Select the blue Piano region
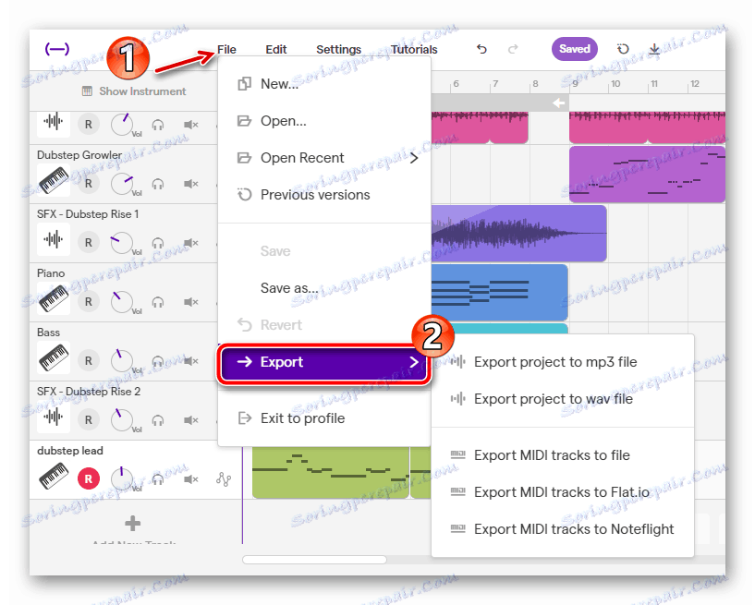The height and width of the screenshot is (605, 755). [x=499, y=293]
